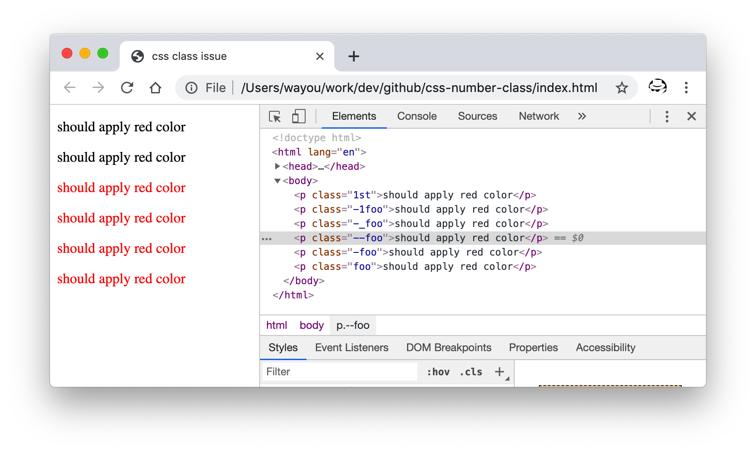756x453 pixels.
Task: Click the second black paragraph text
Action: 121,158
